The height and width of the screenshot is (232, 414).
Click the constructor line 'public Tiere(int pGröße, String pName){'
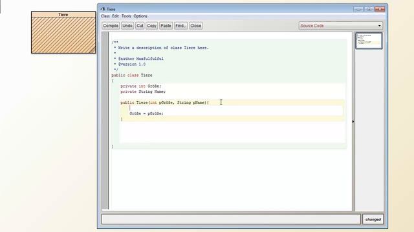click(164, 102)
